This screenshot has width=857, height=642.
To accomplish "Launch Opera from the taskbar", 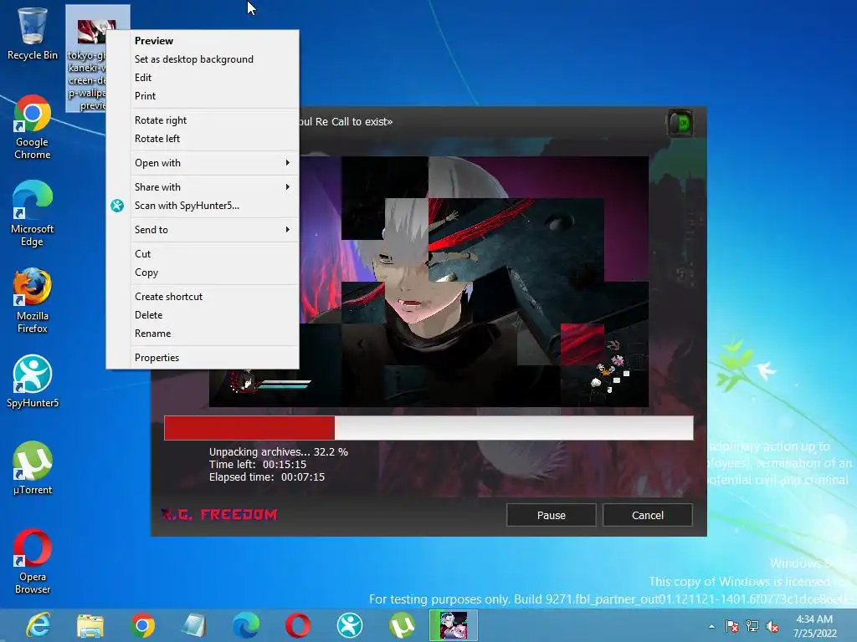I will coord(297,625).
